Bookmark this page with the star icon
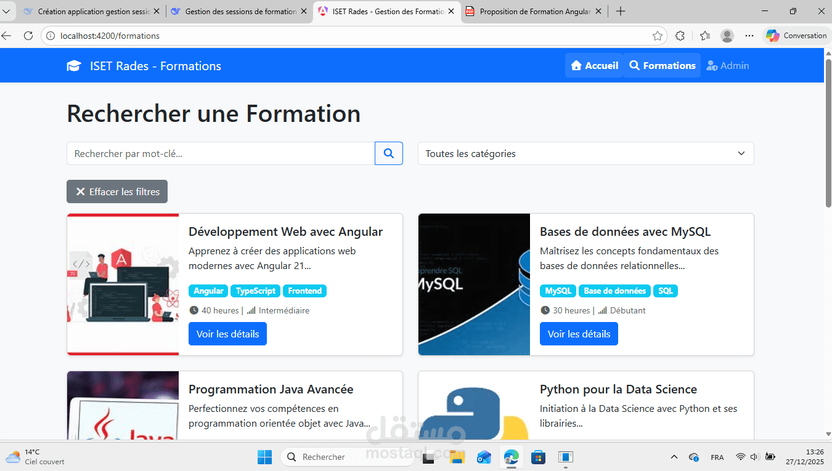The image size is (832, 471). (658, 36)
